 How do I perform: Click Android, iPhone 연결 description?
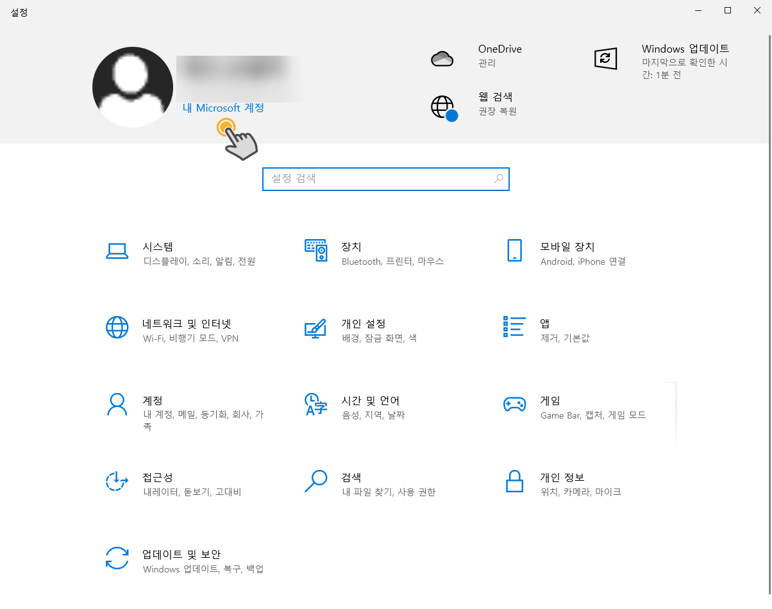click(x=583, y=262)
